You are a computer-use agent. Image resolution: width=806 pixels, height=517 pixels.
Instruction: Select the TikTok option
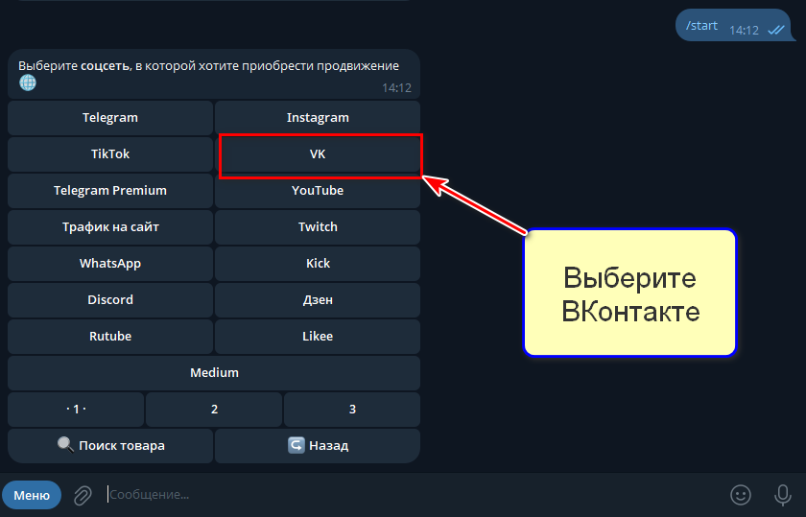[110, 154]
